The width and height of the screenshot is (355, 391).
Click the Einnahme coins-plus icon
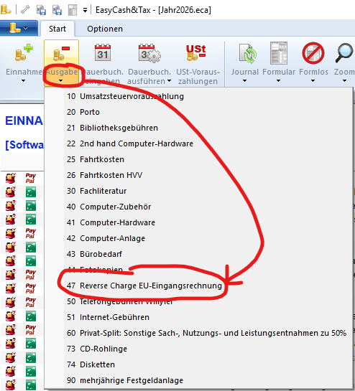pyautogui.click(x=24, y=53)
